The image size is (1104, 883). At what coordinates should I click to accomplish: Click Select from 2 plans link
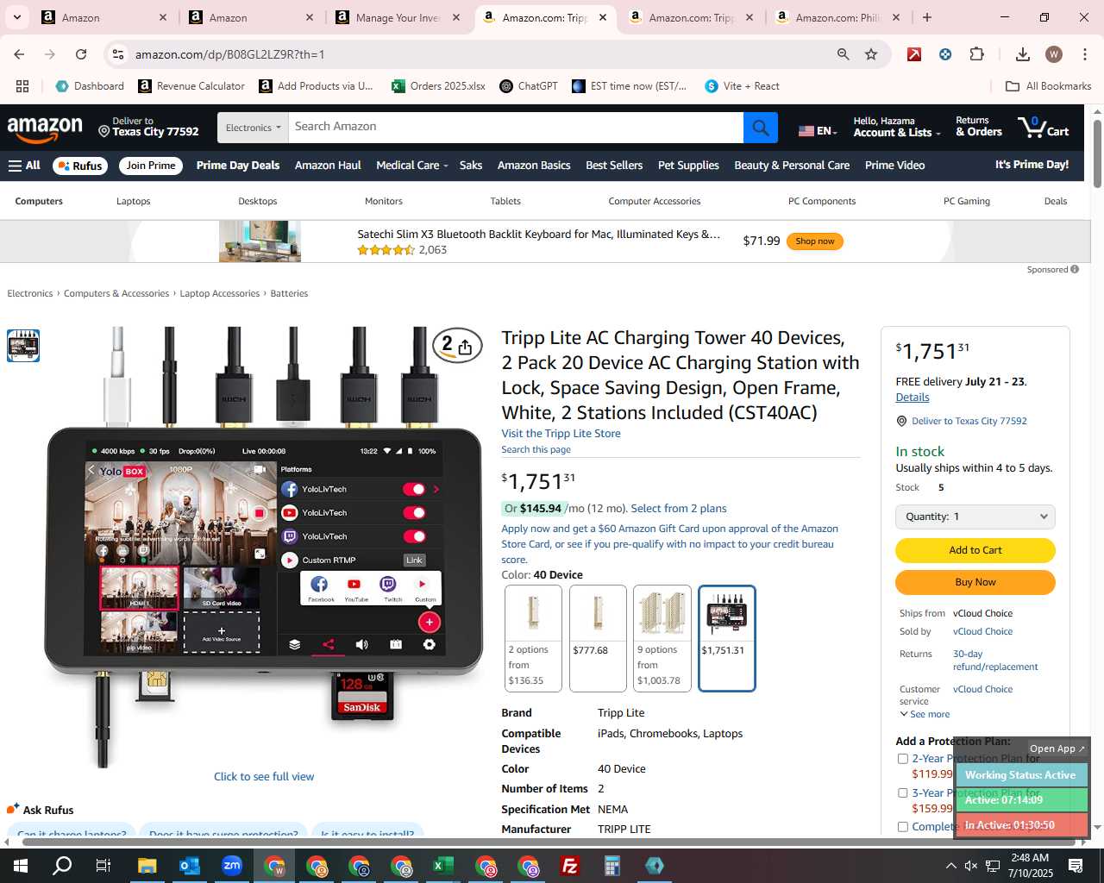(x=679, y=509)
